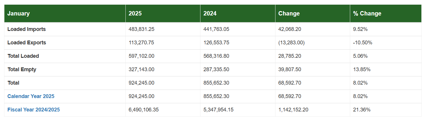Image resolution: width=429 pixels, height=124 pixels.
Task: Select the Total Loaded row label
Action: click(23, 56)
